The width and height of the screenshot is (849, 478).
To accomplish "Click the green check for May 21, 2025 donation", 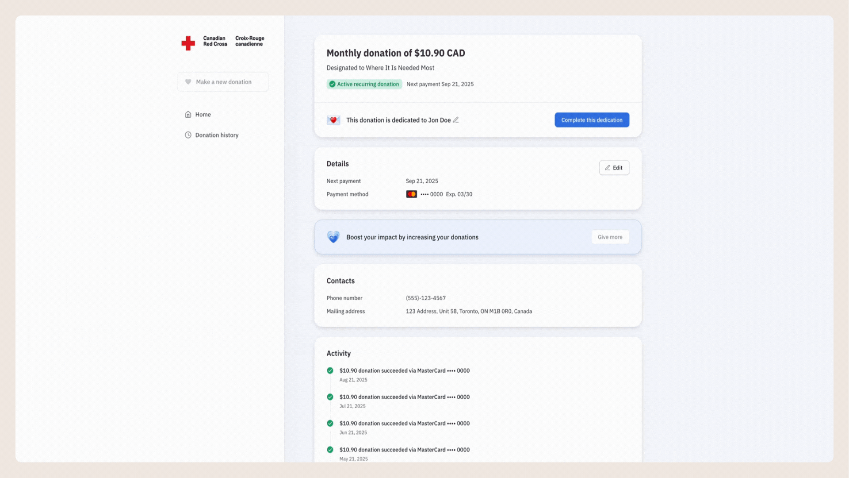I will [330, 450].
